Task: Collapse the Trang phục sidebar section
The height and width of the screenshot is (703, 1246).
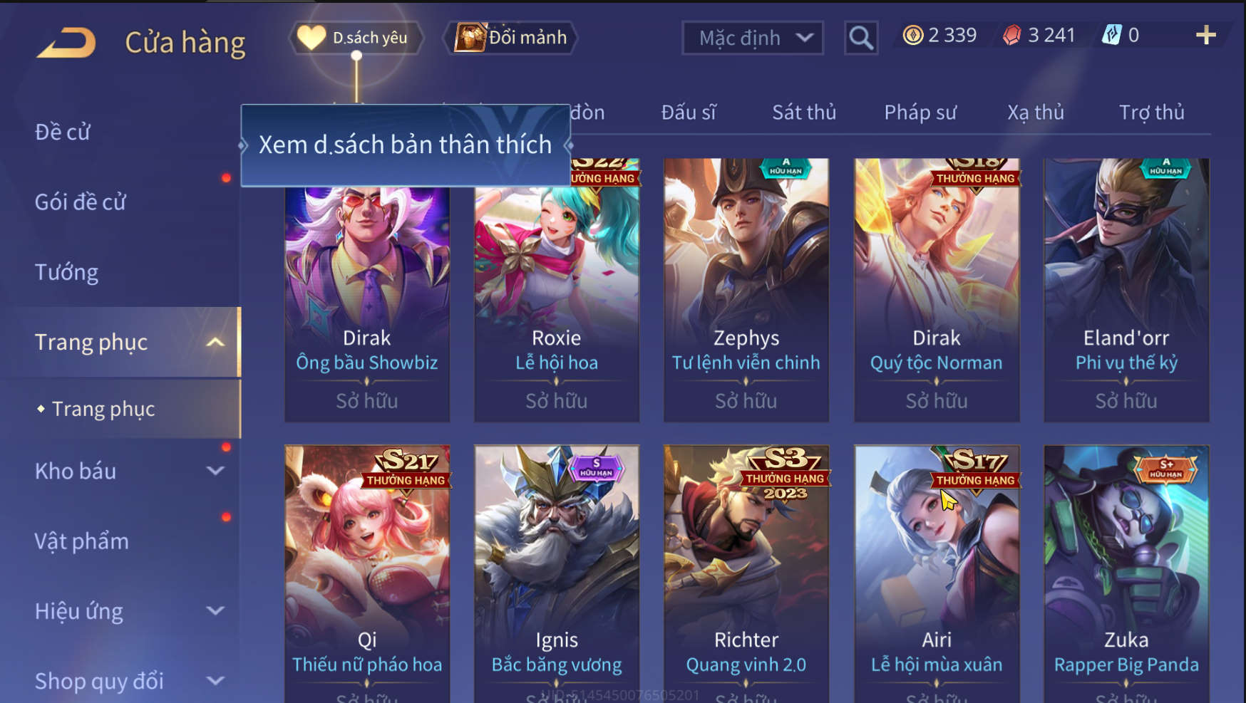Action: coord(215,343)
